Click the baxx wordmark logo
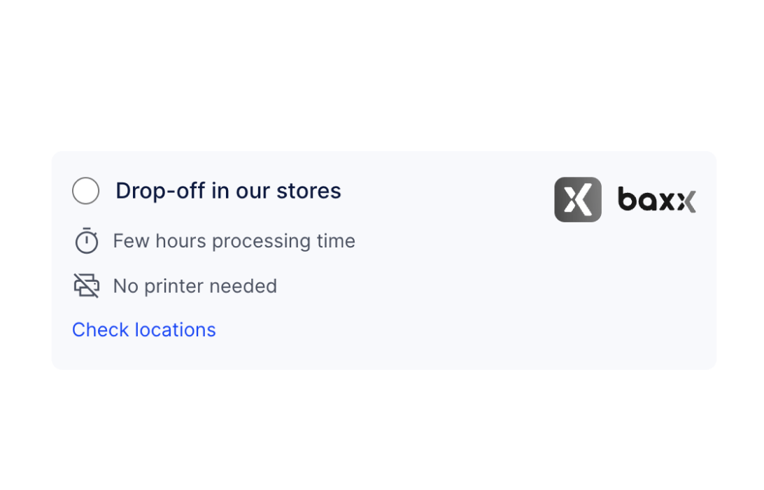764x490 pixels. (x=656, y=201)
